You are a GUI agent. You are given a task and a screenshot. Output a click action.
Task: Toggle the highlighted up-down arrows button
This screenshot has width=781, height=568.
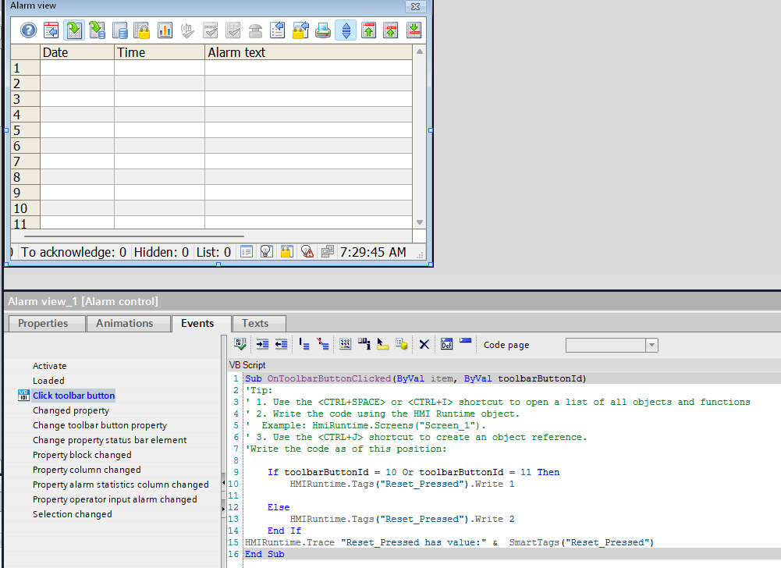(346, 30)
